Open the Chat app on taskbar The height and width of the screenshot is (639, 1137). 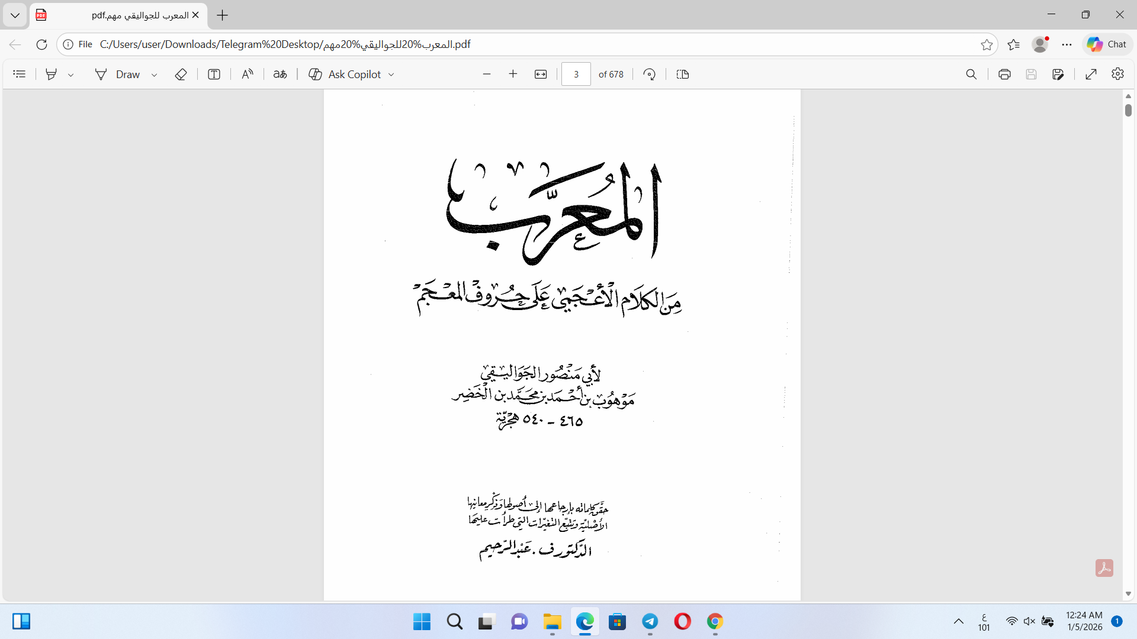click(x=519, y=622)
